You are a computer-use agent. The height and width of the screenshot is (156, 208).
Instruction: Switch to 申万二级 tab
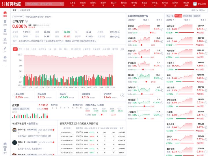[x=178, y=16]
